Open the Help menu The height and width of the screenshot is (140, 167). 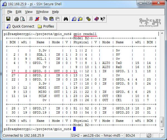click(55, 12)
